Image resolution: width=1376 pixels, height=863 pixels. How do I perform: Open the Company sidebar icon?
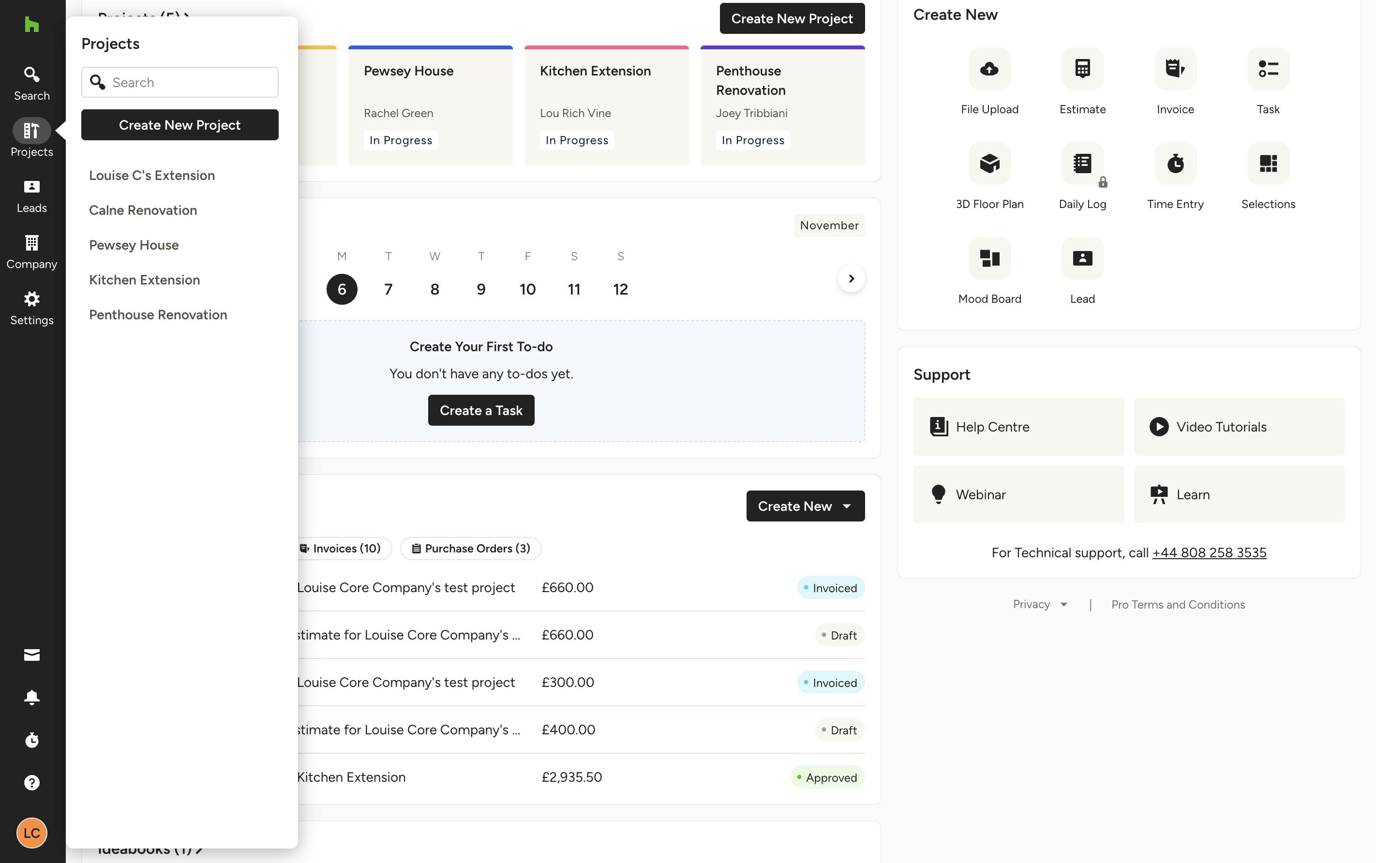[31, 253]
